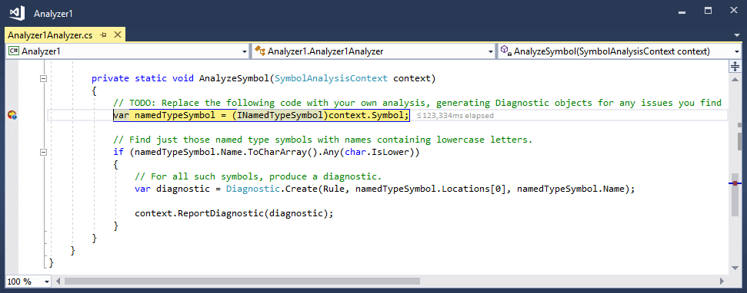
Task: Collapse the if statement outline block
Action: (43, 153)
